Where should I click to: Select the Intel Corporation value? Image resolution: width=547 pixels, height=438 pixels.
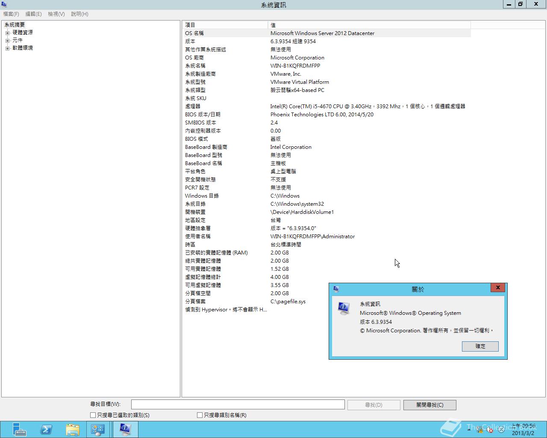(x=291, y=147)
